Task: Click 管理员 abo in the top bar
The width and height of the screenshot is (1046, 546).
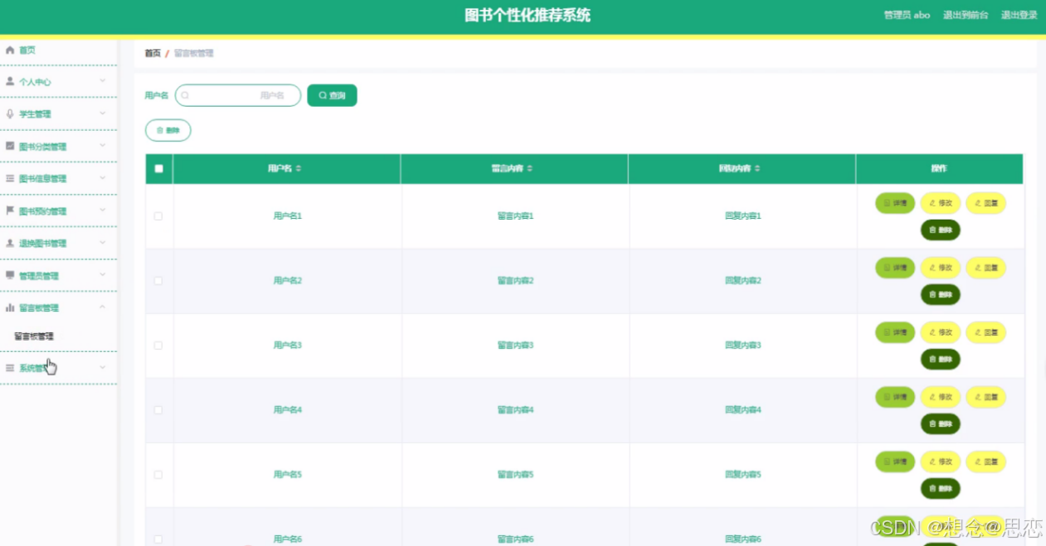Action: (907, 15)
